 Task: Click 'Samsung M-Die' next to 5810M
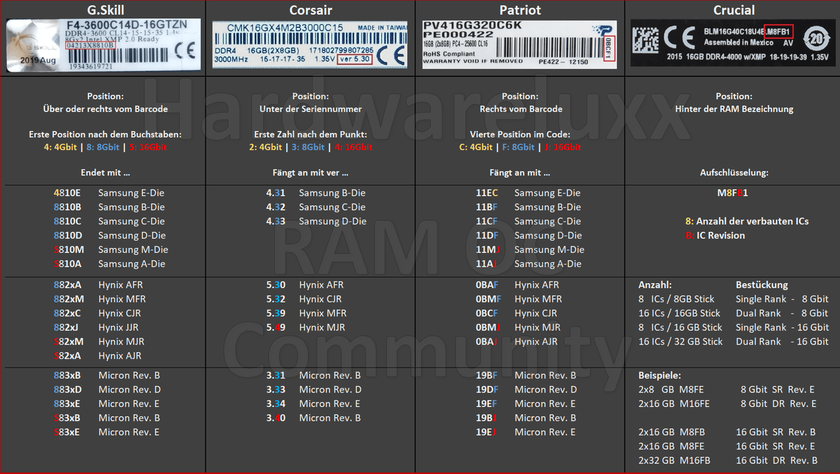(x=133, y=250)
